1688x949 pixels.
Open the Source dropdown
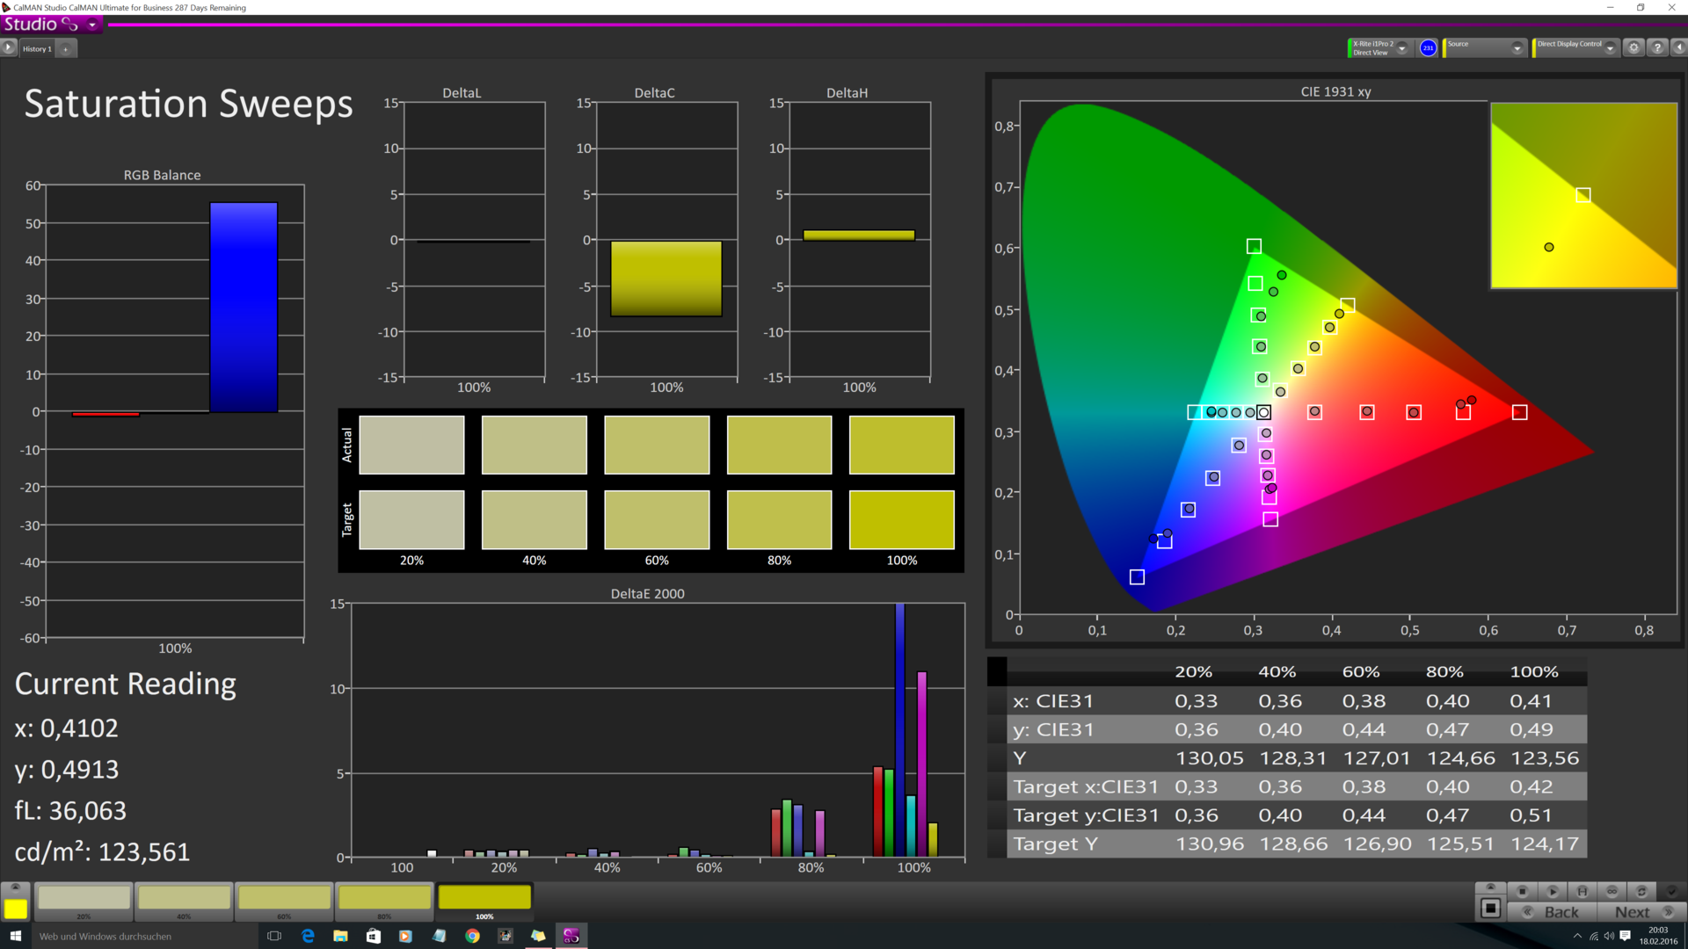coord(1517,48)
